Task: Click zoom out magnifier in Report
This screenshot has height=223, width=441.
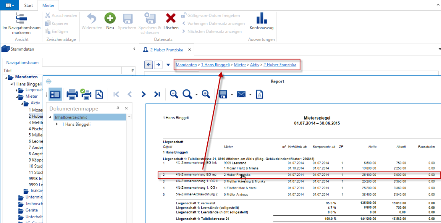Action: (x=174, y=94)
